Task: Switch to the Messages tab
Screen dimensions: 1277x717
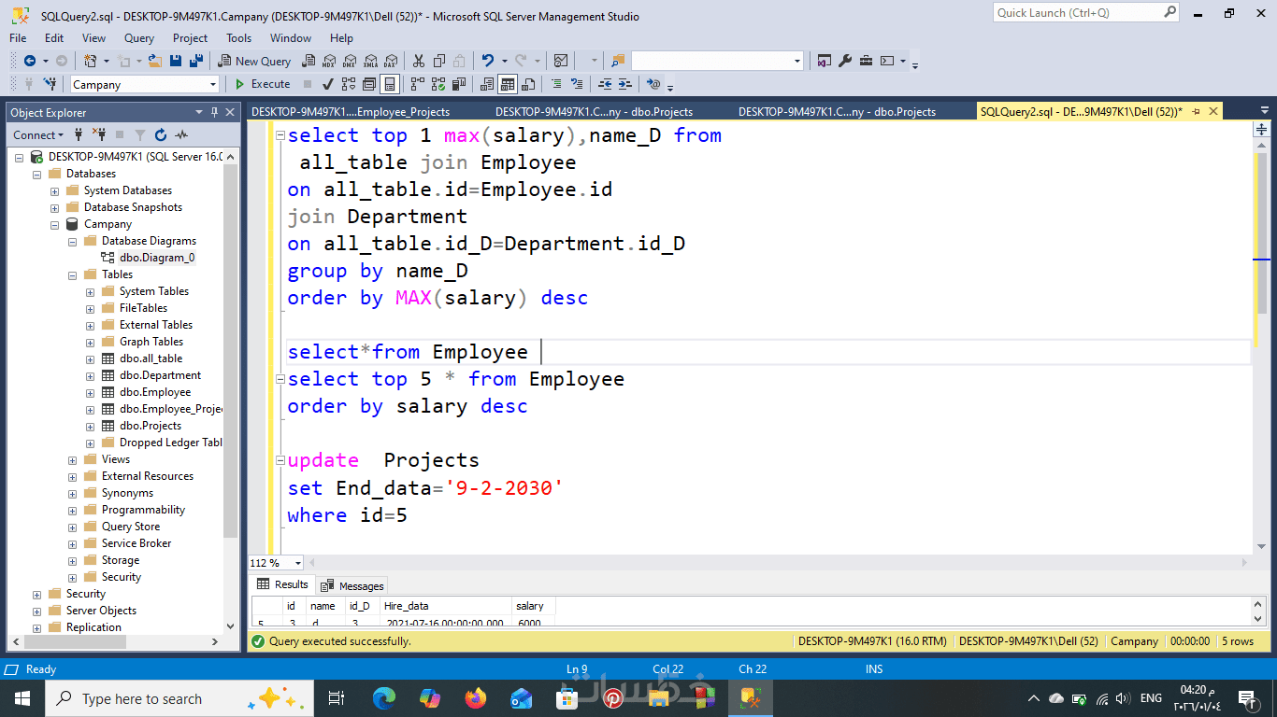Action: pyautogui.click(x=352, y=585)
